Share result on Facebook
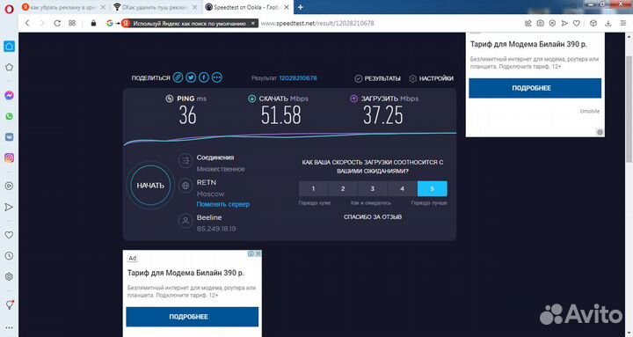The image size is (633, 337). pos(204,77)
